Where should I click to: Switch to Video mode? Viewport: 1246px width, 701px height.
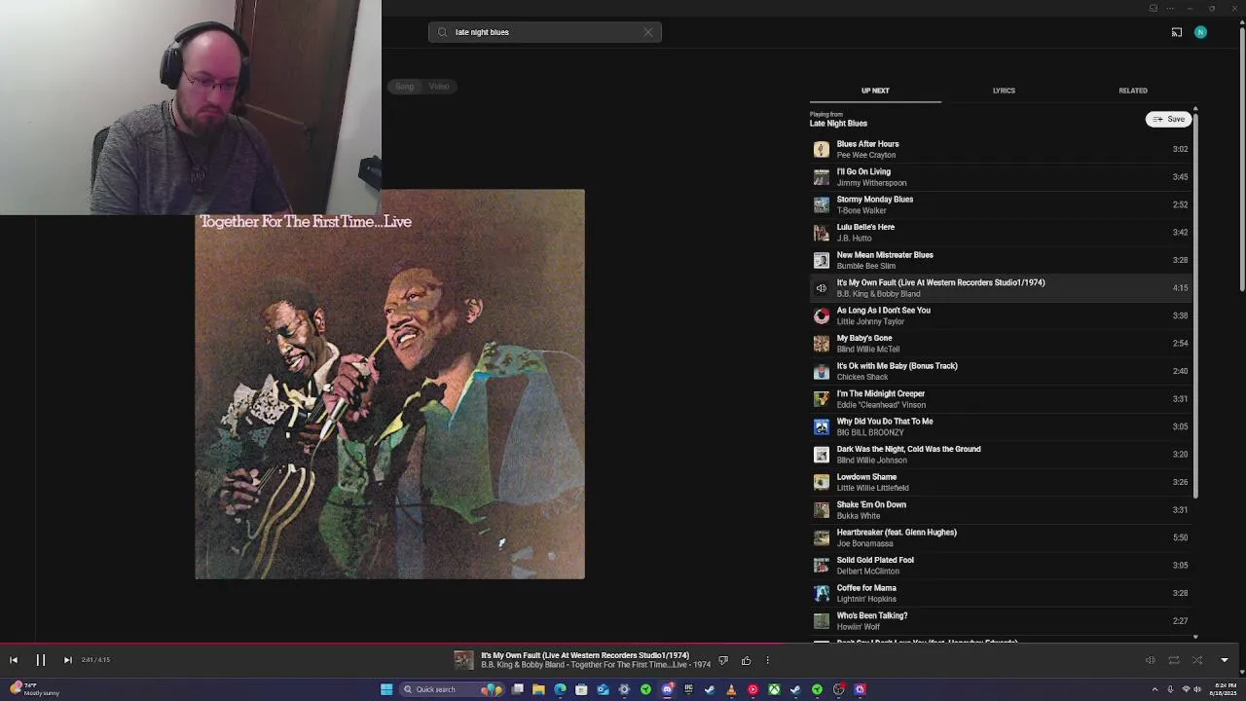(439, 87)
